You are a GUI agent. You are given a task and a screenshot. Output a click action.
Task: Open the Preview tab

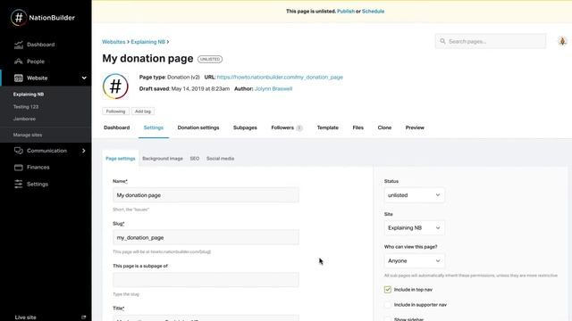pyautogui.click(x=415, y=128)
